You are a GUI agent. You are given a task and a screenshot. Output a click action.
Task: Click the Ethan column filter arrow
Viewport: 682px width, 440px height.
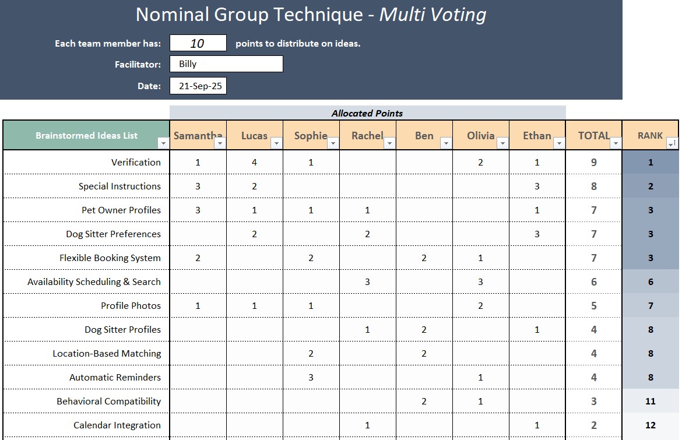pyautogui.click(x=559, y=143)
